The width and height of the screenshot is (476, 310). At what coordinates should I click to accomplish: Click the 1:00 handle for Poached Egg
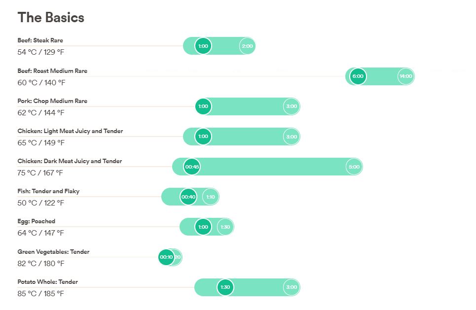[x=203, y=227]
